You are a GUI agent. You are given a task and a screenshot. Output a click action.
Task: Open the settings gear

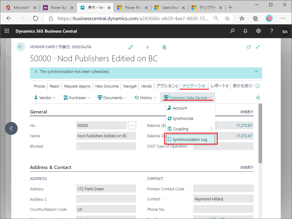(259, 31)
